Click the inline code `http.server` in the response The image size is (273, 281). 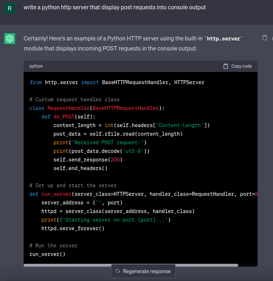[x=224, y=39]
